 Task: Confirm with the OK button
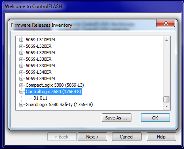[155, 118]
